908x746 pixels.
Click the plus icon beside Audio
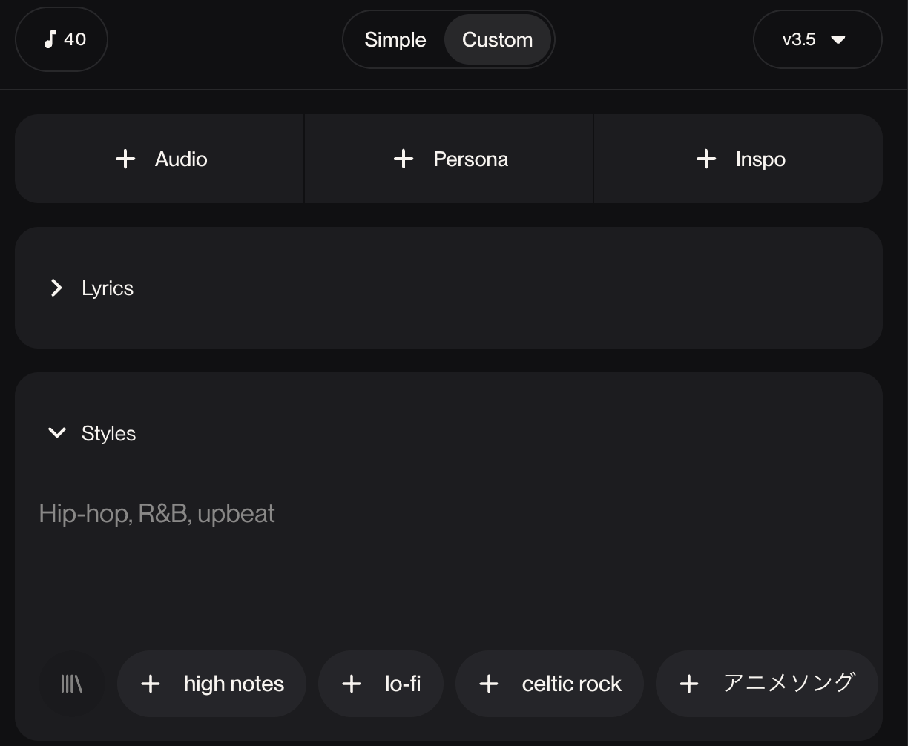point(125,159)
